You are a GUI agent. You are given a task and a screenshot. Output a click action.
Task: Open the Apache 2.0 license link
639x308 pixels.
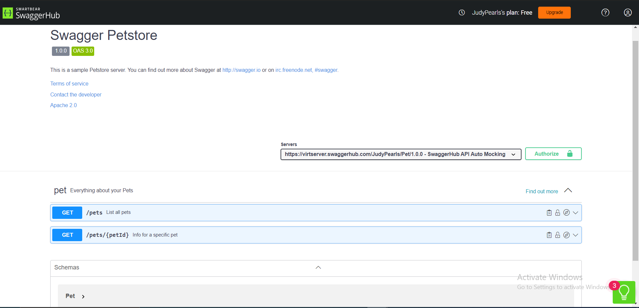click(x=63, y=105)
